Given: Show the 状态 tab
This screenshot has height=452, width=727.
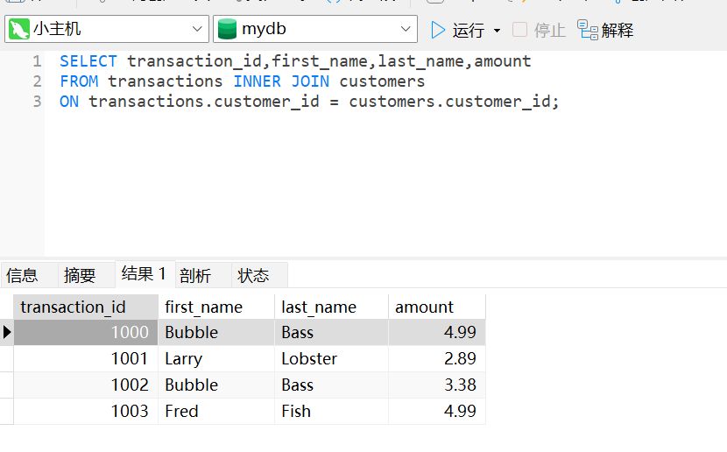Looking at the screenshot, I should click(253, 275).
